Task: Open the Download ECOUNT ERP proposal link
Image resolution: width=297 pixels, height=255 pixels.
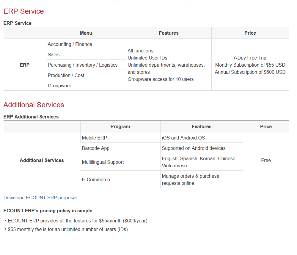Action: [x=40, y=198]
